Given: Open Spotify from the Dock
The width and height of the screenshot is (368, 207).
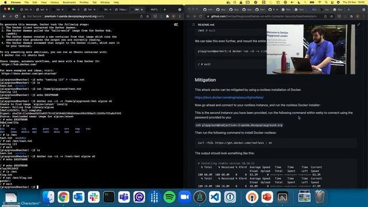Looking at the screenshot, I should pos(170,197).
